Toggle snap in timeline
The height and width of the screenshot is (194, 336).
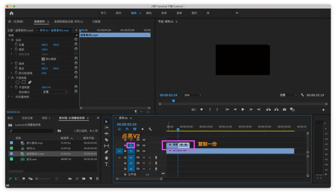pos(127,129)
